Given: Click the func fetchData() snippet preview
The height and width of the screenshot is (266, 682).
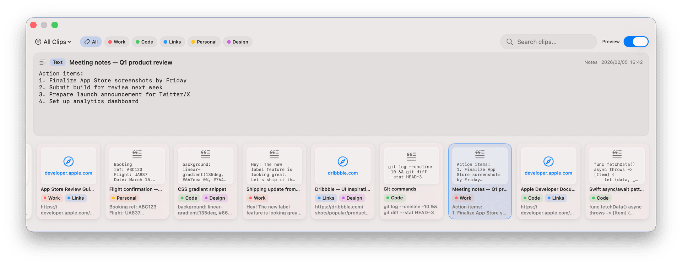Looking at the screenshot, I should 616,172.
